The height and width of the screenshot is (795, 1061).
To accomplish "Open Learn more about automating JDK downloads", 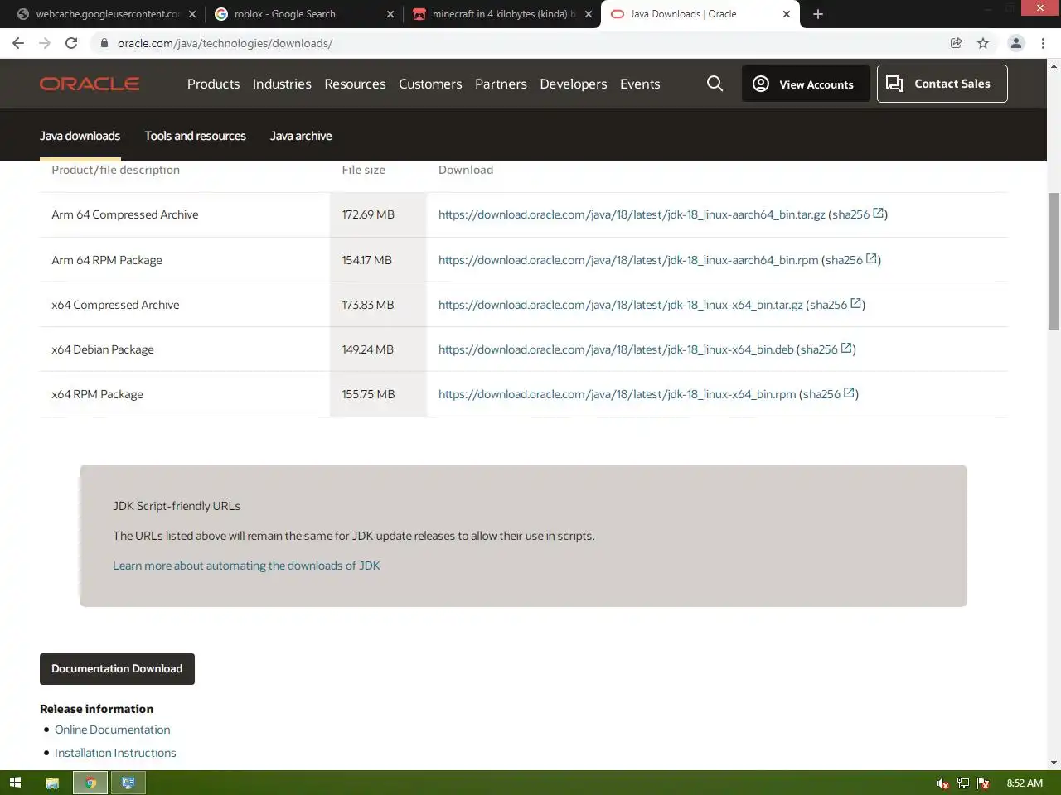I will (246, 566).
